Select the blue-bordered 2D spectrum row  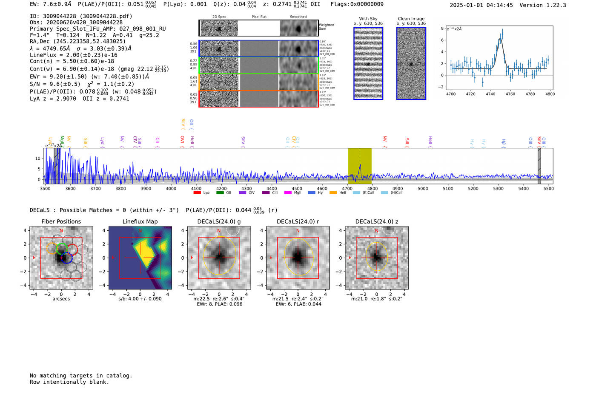[x=259, y=48]
